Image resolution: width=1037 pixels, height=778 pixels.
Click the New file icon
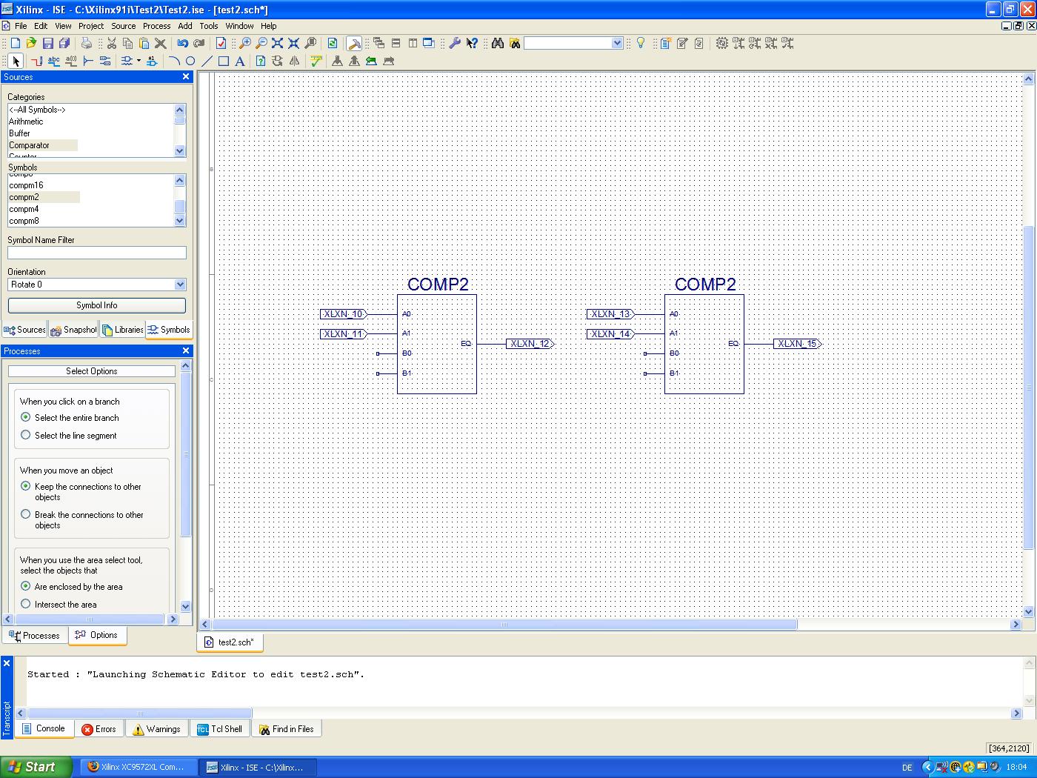[x=16, y=44]
